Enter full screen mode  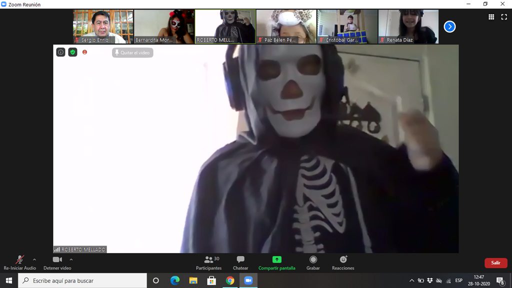pyautogui.click(x=504, y=17)
